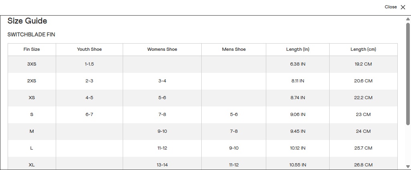Screen dimensions: 411x170
Task: Click the Size Guide heading
Action: [27, 21]
